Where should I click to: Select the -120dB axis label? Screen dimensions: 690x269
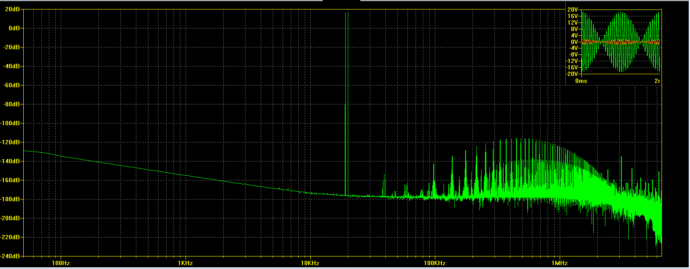(10, 142)
